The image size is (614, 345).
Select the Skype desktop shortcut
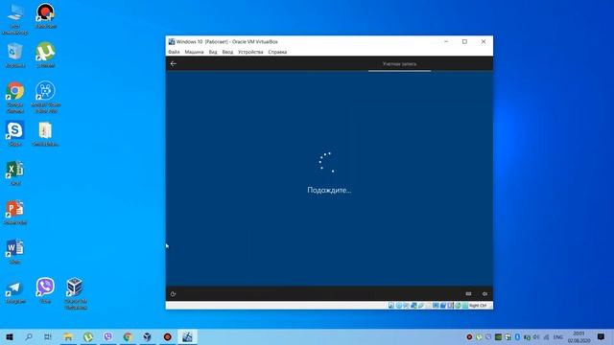(x=15, y=133)
